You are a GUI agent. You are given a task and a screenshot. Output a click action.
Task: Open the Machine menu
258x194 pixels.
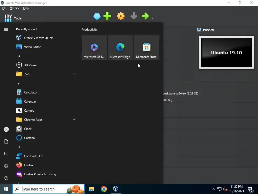[x=15, y=8]
